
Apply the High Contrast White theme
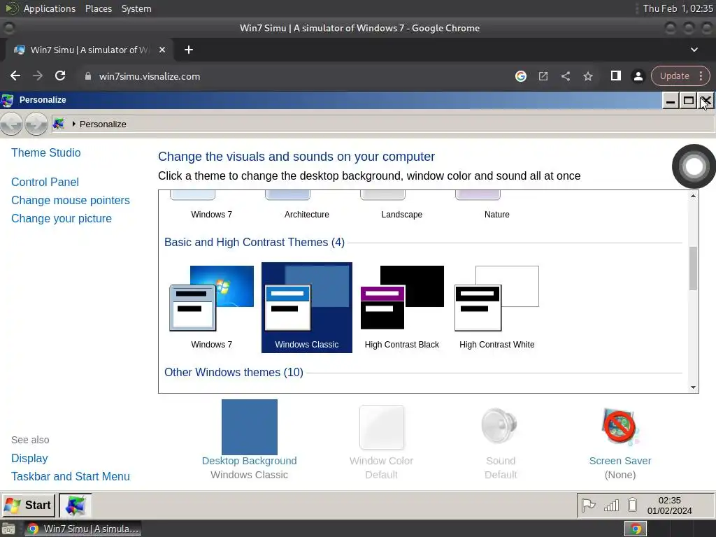(497, 308)
